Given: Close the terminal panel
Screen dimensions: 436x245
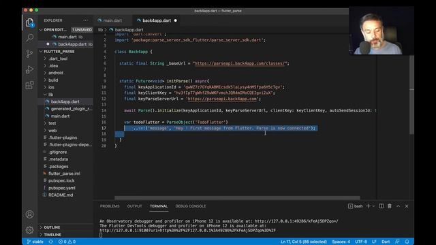Looking at the screenshot, I should [407, 206].
